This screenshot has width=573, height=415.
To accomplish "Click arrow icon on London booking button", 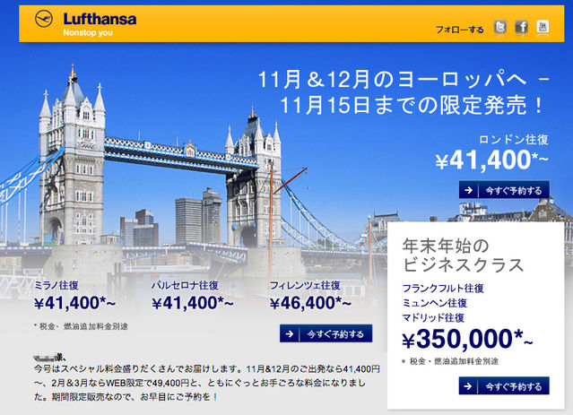I will (468, 190).
